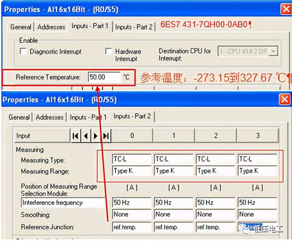Open Destination CPU for Interrupt dropdown
The image size is (292, 242).
point(273,51)
